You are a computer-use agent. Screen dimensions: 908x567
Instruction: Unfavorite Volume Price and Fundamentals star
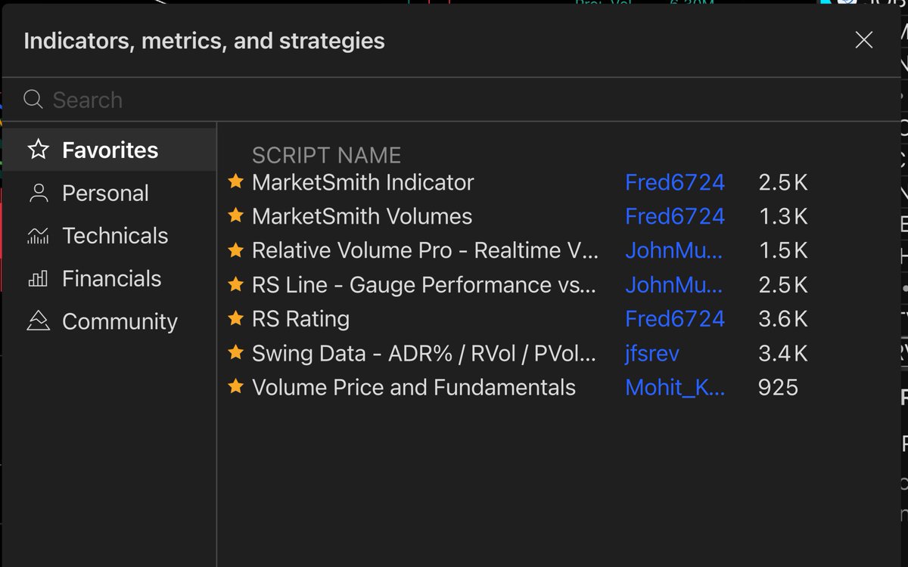point(236,387)
